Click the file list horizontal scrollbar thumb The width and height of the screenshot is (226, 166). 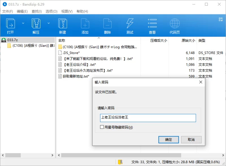pos(121,155)
